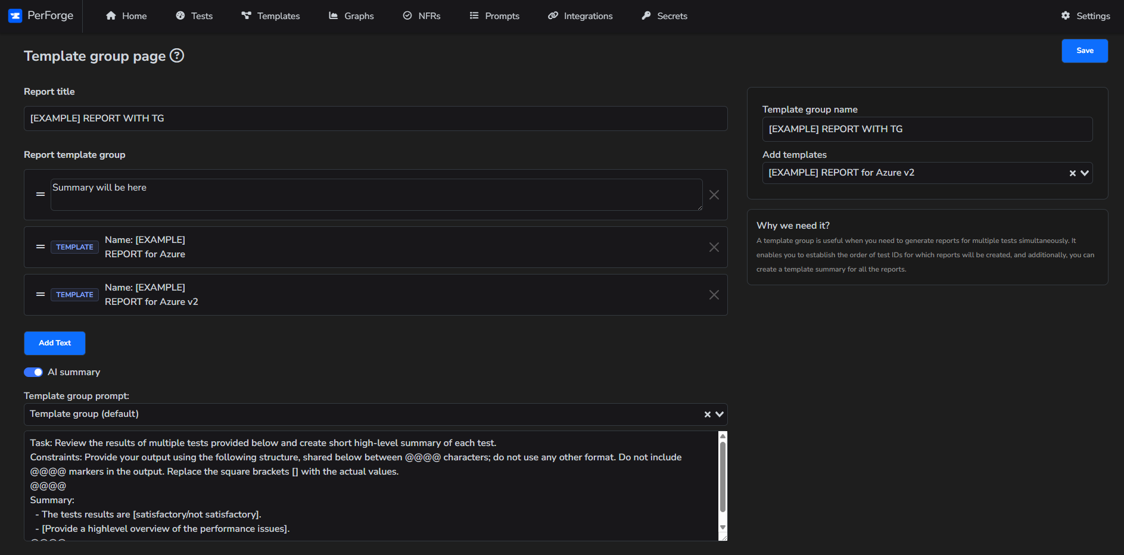Open the Secrets section
Image resolution: width=1124 pixels, height=555 pixels.
(x=664, y=16)
